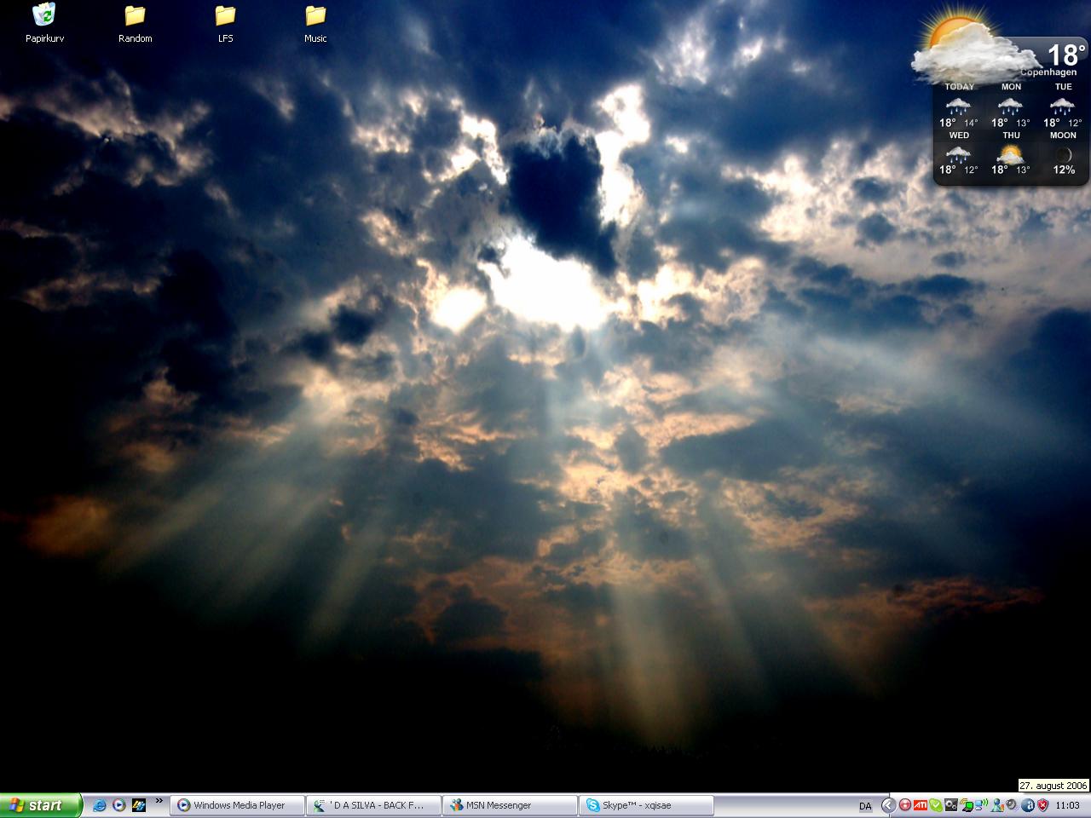
Task: Open the ATI tray icon
Action: click(x=921, y=805)
